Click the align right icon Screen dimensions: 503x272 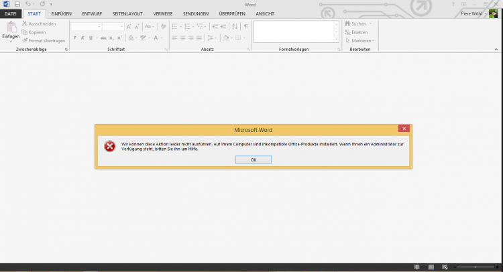(x=191, y=38)
